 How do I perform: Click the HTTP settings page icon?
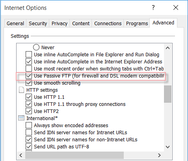[x=21, y=90]
